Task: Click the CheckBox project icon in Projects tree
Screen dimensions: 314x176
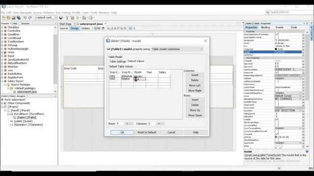Action: (5, 27)
